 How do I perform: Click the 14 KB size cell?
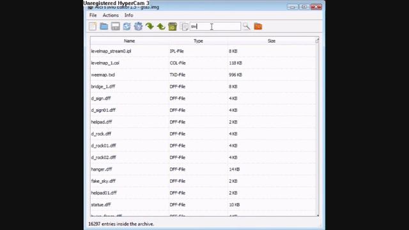coord(235,169)
